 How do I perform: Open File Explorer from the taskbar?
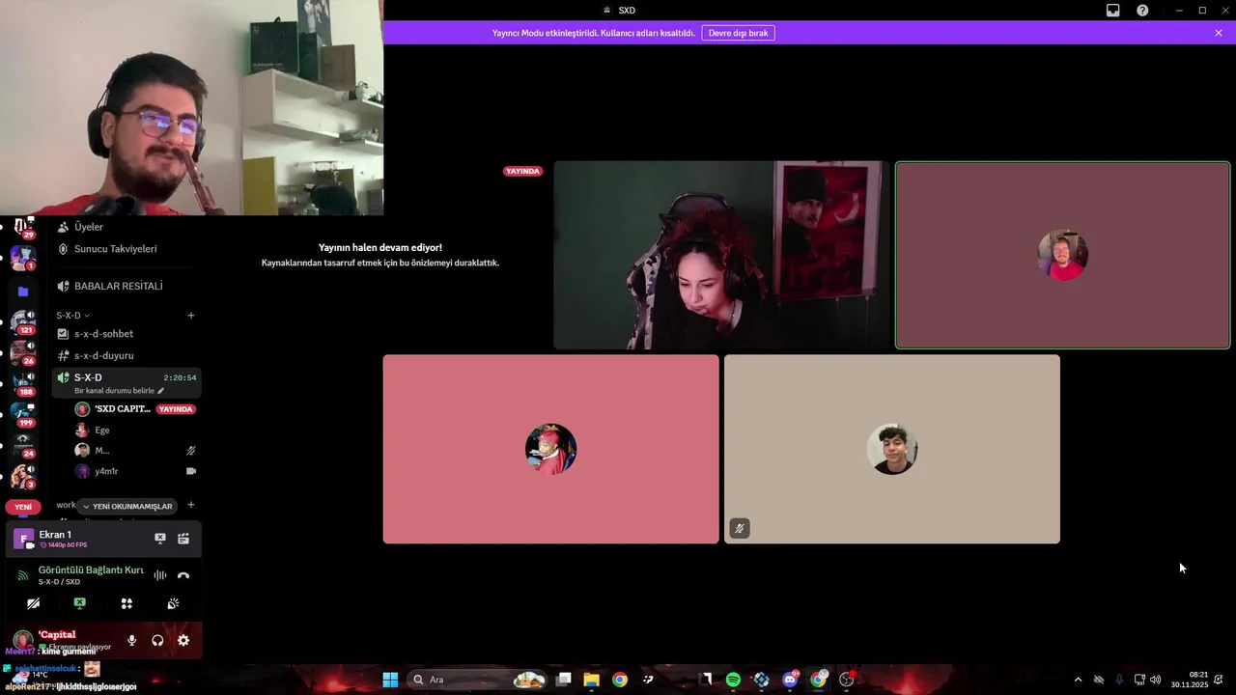coord(591,680)
